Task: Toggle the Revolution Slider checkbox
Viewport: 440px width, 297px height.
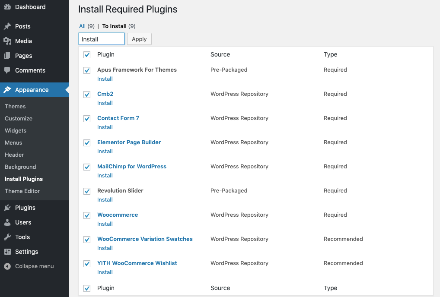Action: click(87, 191)
